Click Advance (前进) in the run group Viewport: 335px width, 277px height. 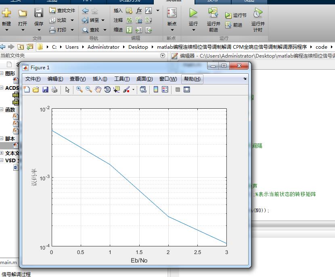(234, 25)
